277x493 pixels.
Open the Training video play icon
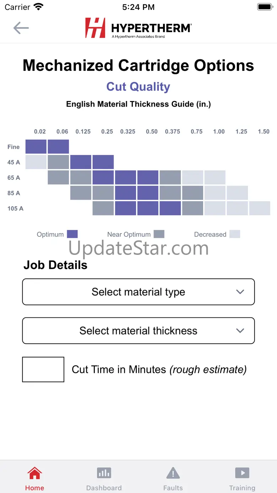pyautogui.click(x=242, y=473)
